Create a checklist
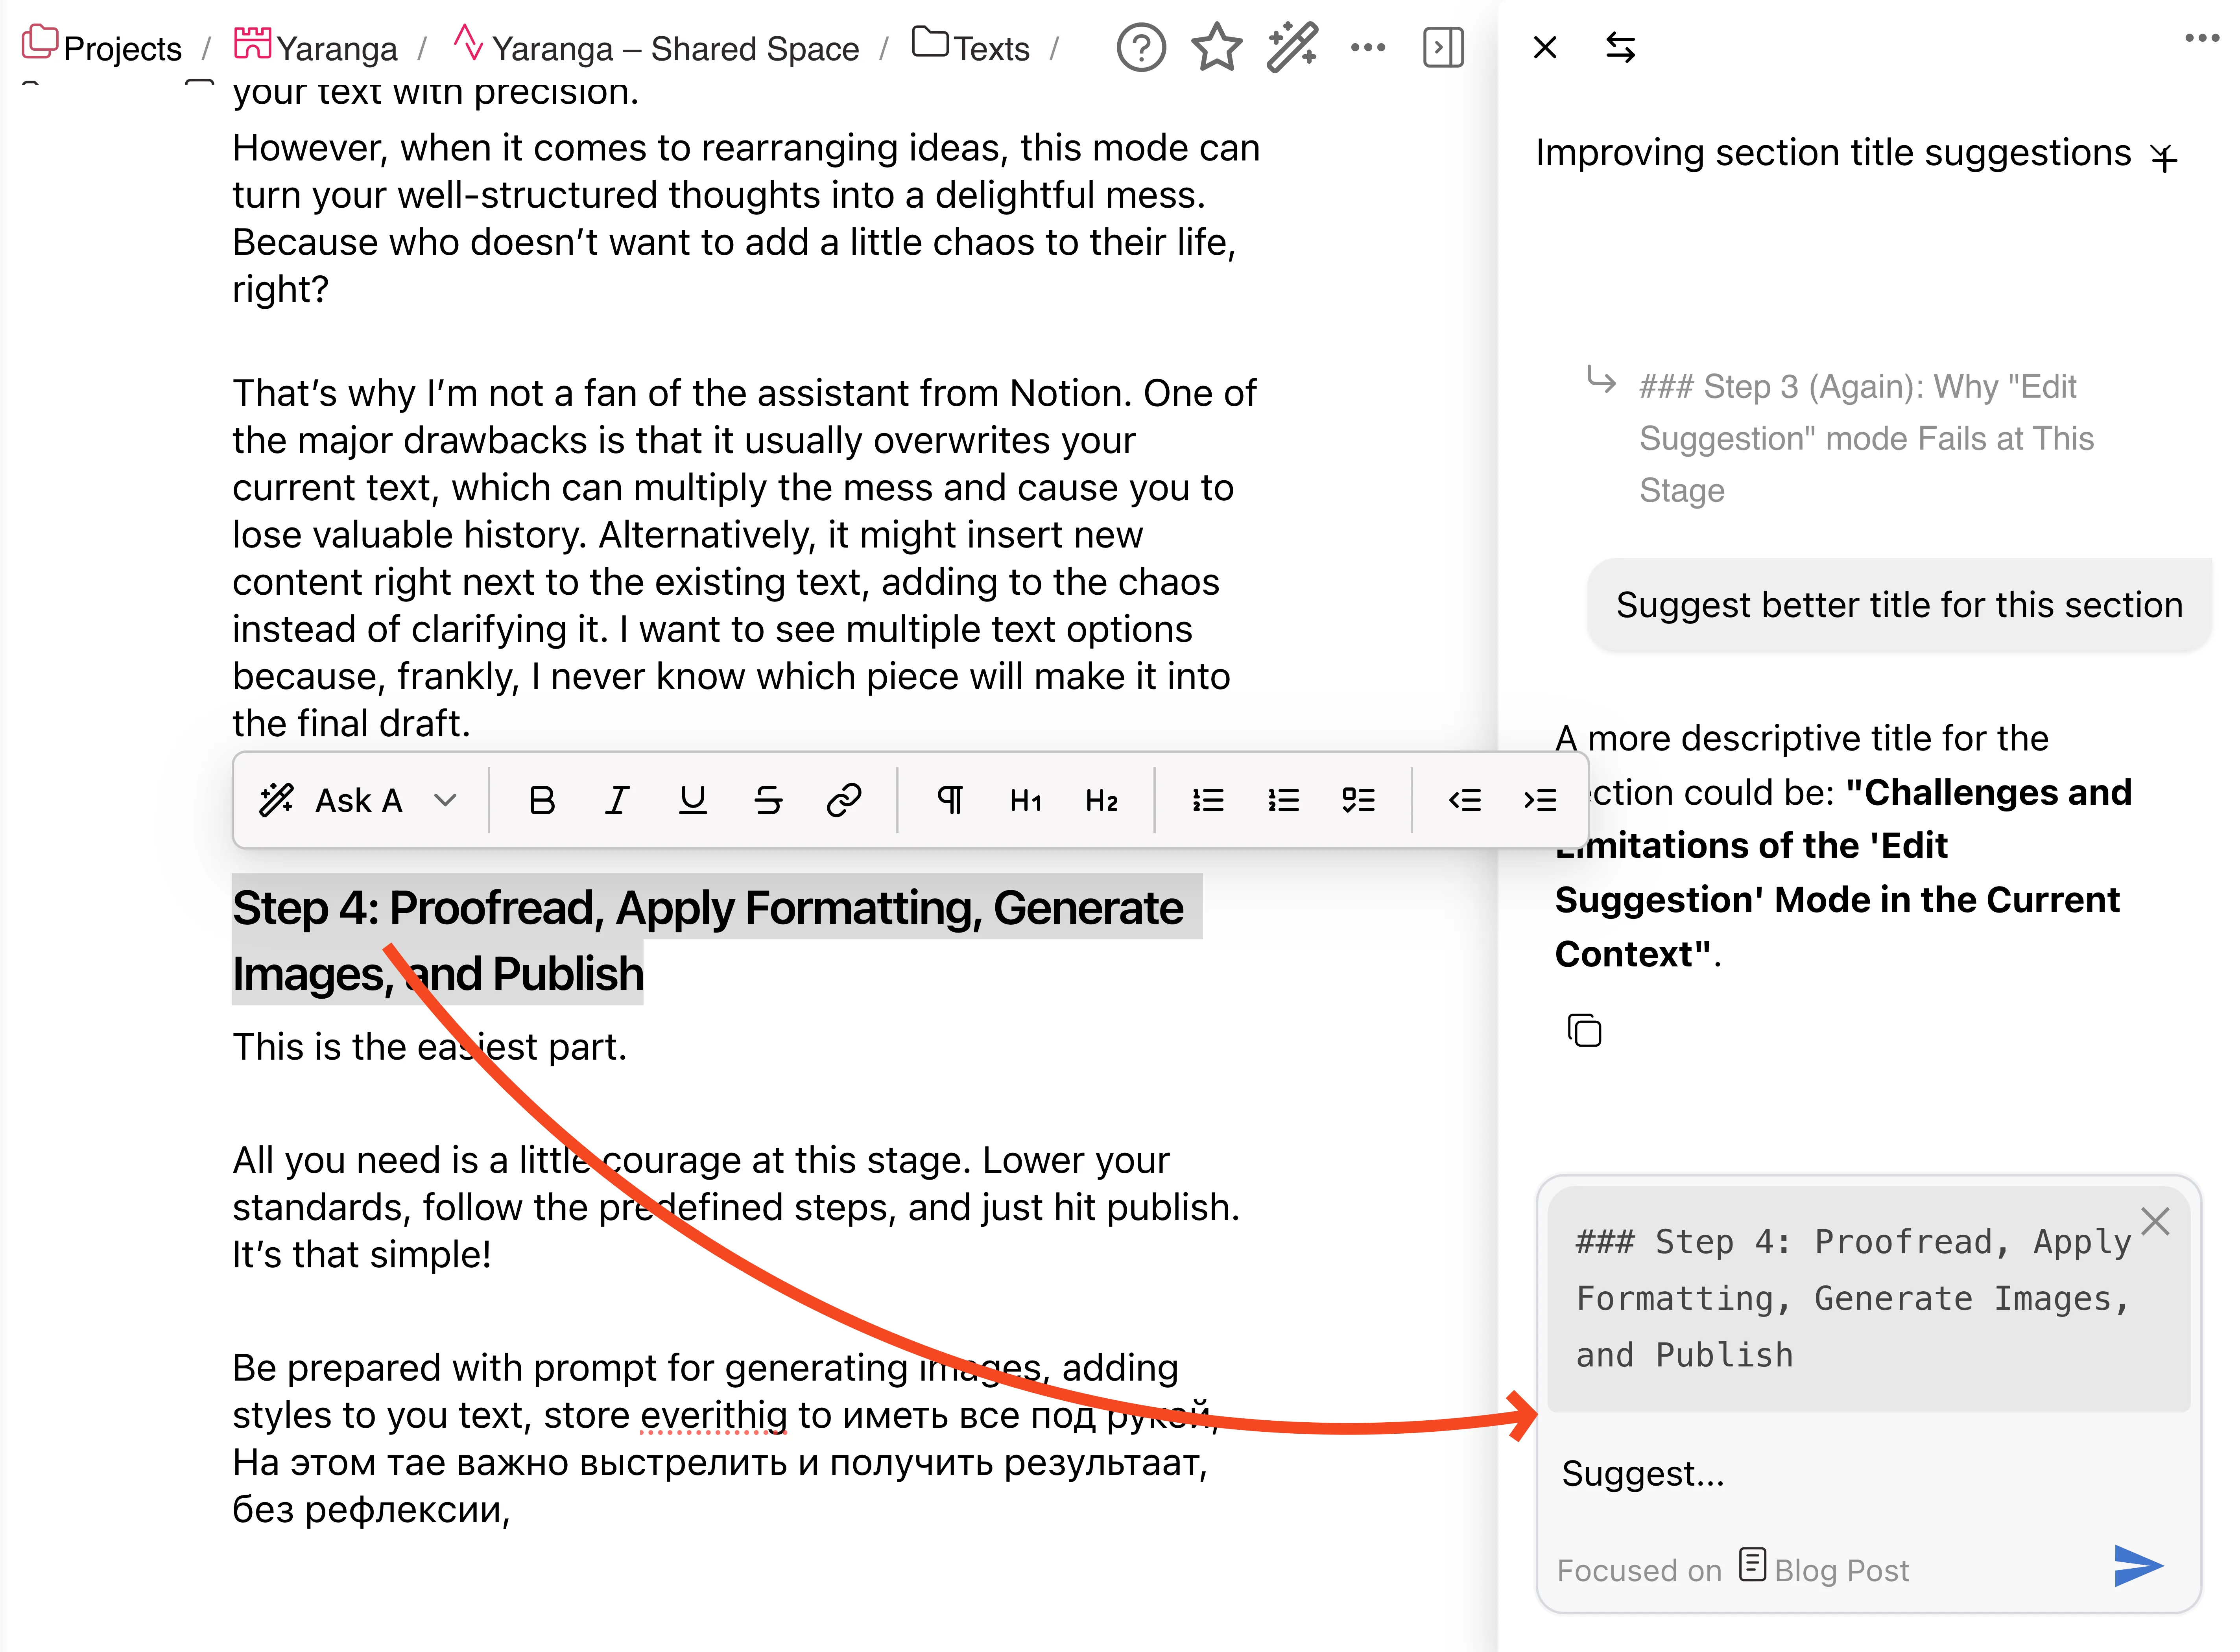This screenshot has height=1652, width=2240. click(1359, 800)
